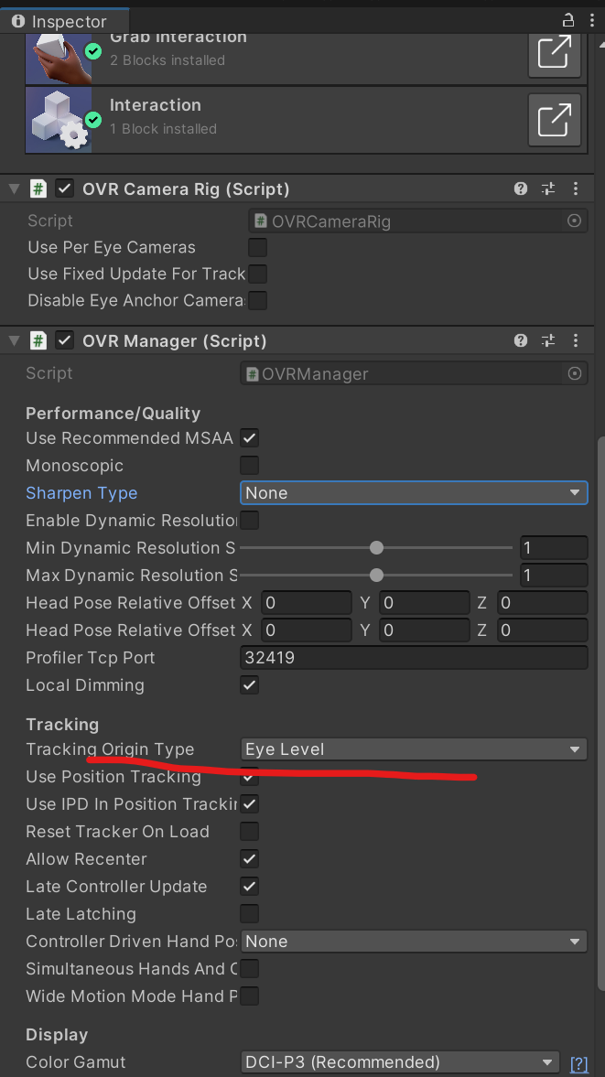Pick object for OVRManager script field

tap(575, 373)
